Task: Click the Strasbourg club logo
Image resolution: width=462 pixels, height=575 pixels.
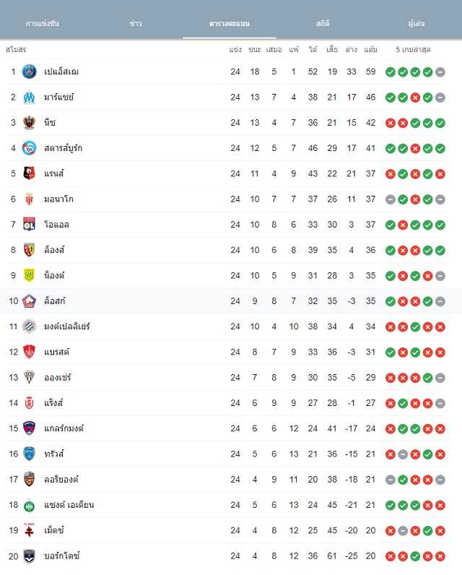Action: tap(29, 148)
